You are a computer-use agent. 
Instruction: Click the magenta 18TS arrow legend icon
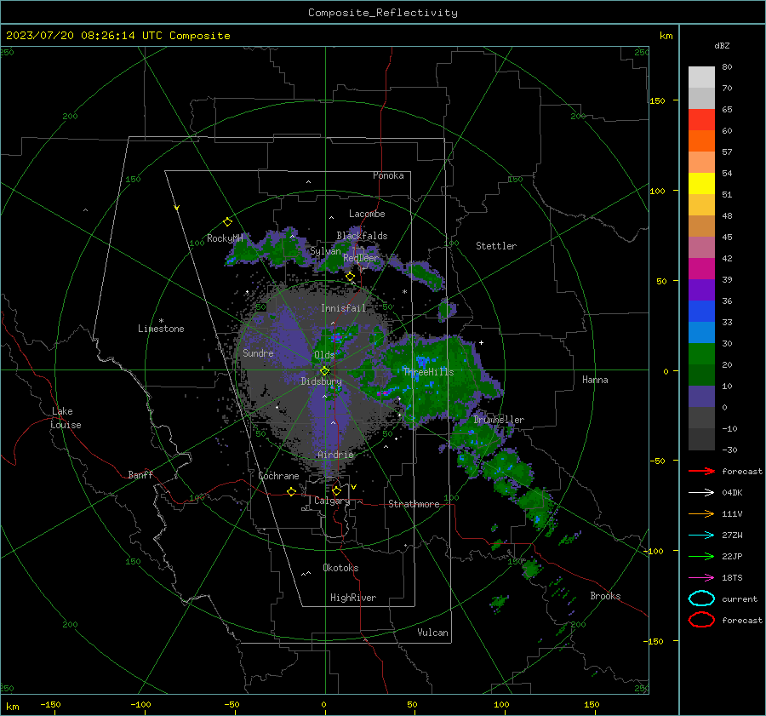701,578
